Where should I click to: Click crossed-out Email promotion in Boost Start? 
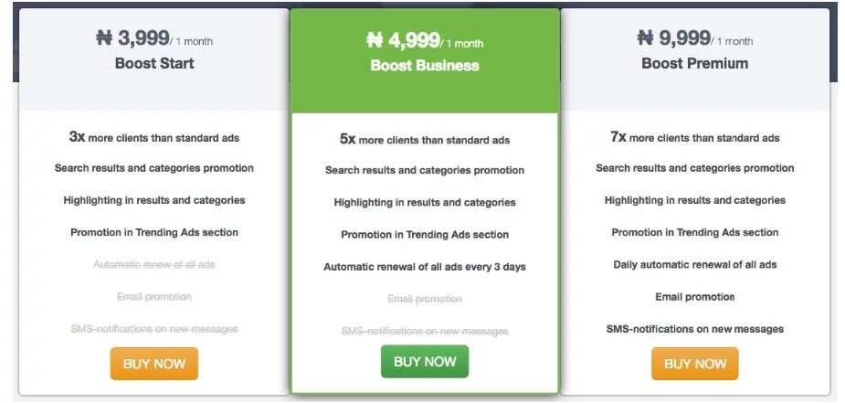[154, 297]
